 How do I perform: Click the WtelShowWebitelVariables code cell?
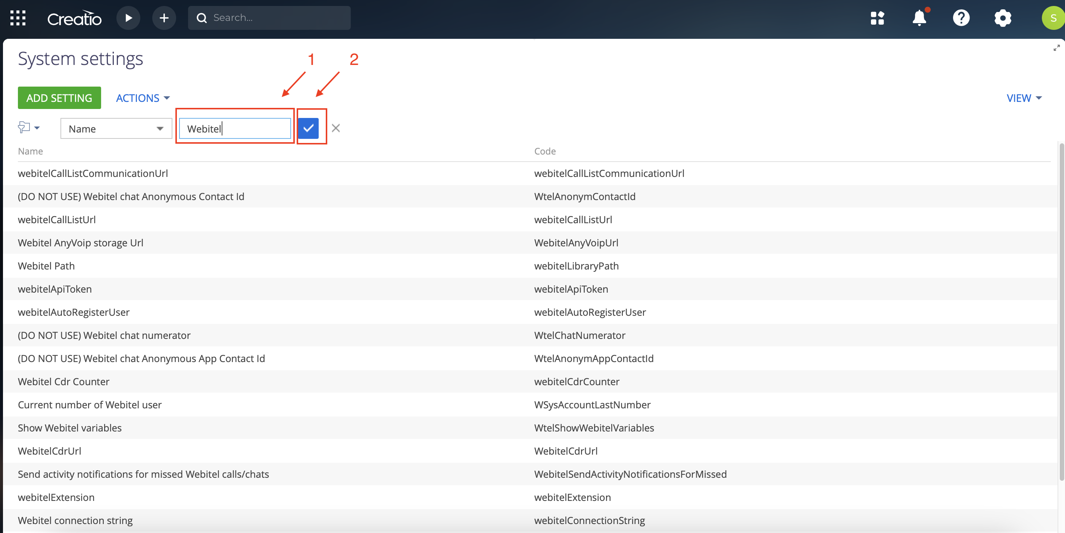click(594, 428)
